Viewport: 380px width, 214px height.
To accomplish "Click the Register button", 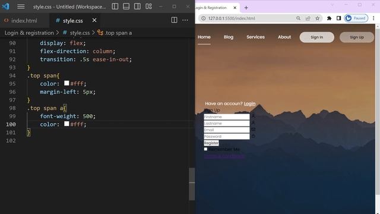I will click(211, 143).
